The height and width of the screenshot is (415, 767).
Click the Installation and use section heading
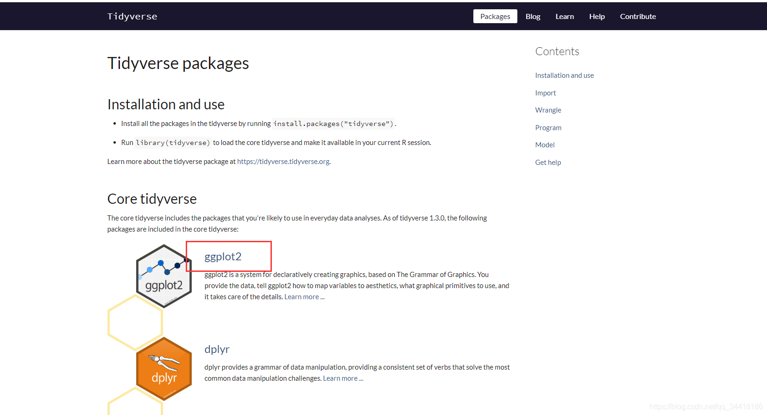[x=166, y=105]
